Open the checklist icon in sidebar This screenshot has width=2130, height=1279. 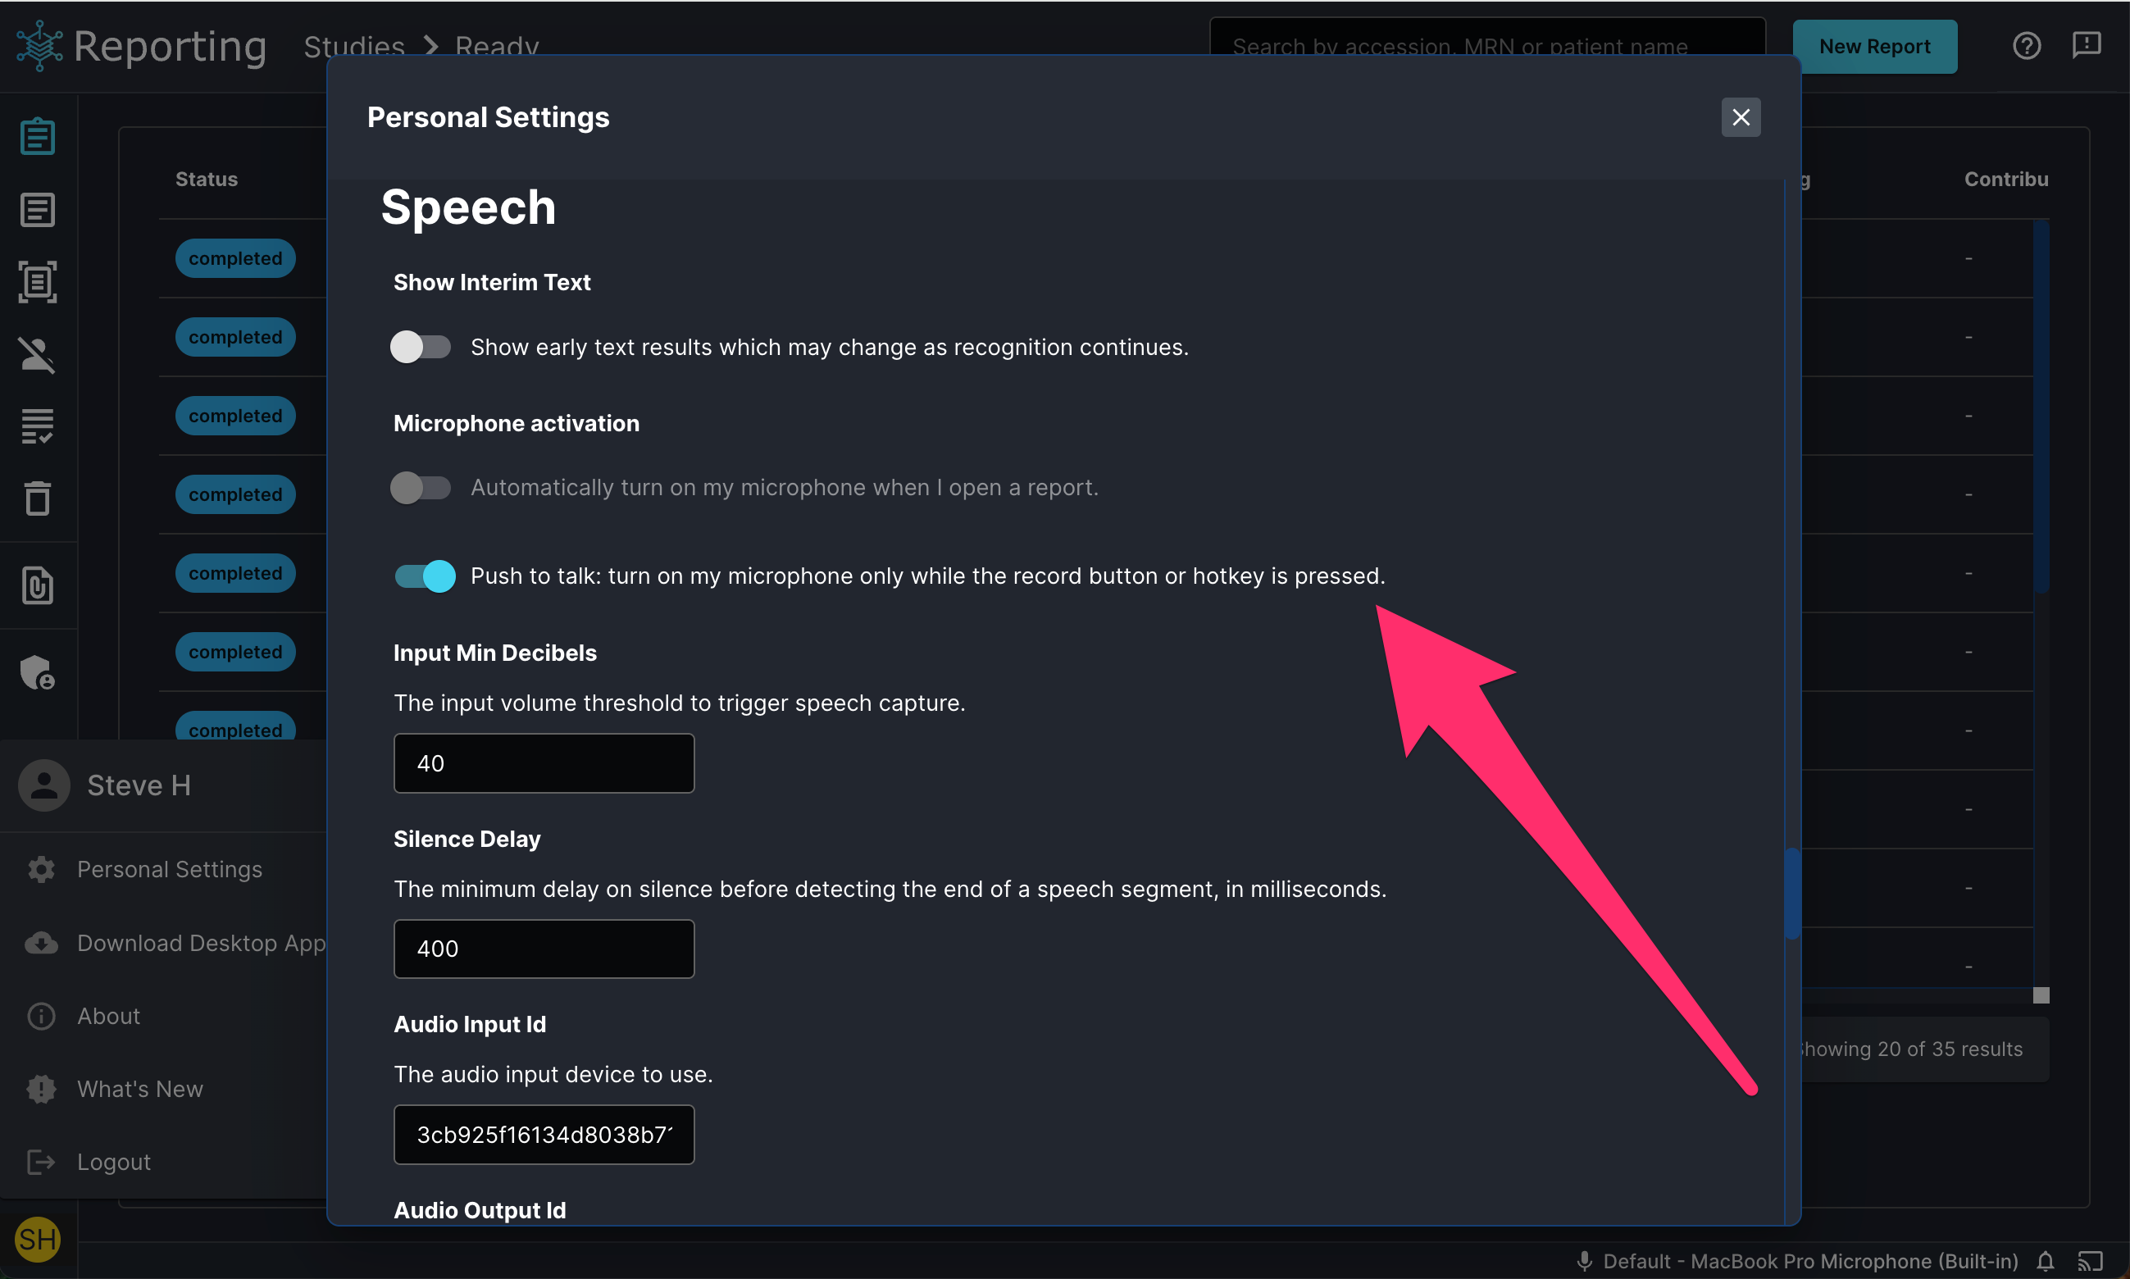coord(38,426)
